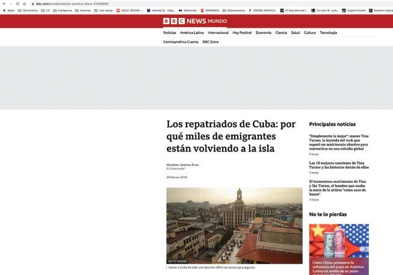393x275 pixels.
Task: Open the Centroamérica Cuenta section
Action: click(x=181, y=42)
